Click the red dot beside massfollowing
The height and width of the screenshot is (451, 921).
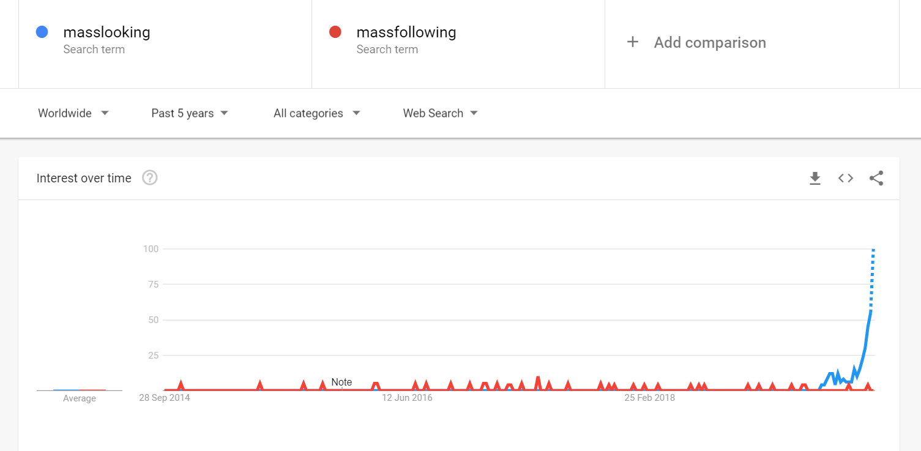[x=335, y=32]
